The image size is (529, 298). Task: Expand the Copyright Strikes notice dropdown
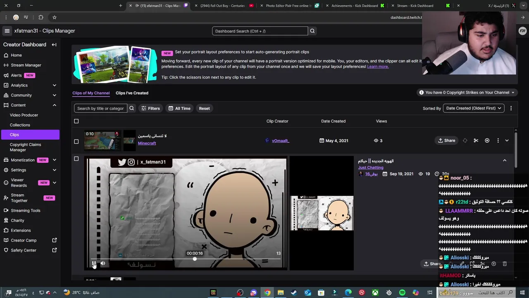coord(467,93)
